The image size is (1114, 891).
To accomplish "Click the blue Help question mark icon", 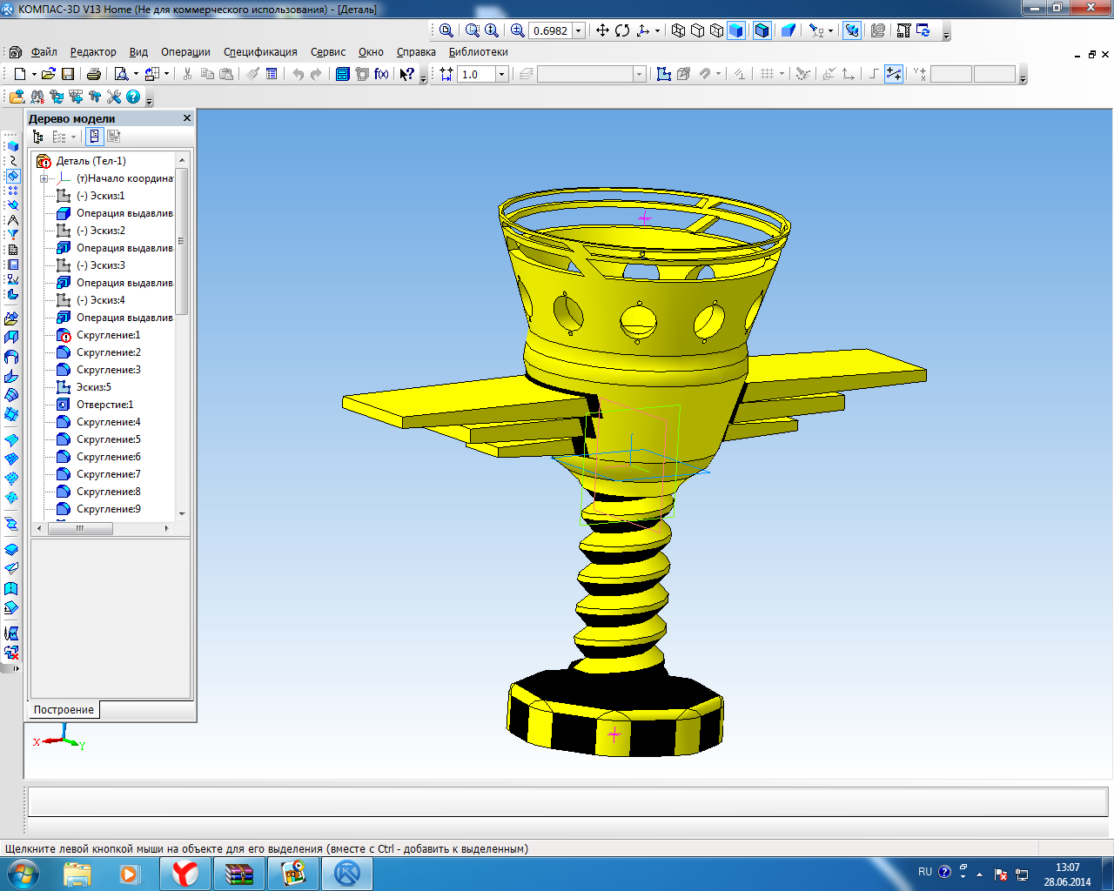I will click(x=133, y=97).
